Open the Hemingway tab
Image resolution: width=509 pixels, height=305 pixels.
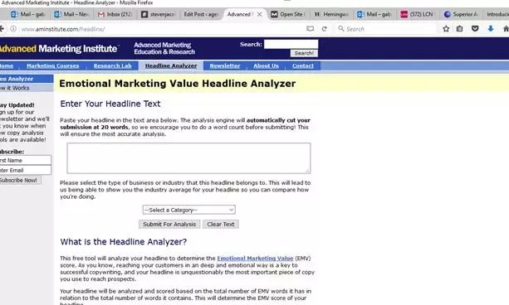coord(332,14)
